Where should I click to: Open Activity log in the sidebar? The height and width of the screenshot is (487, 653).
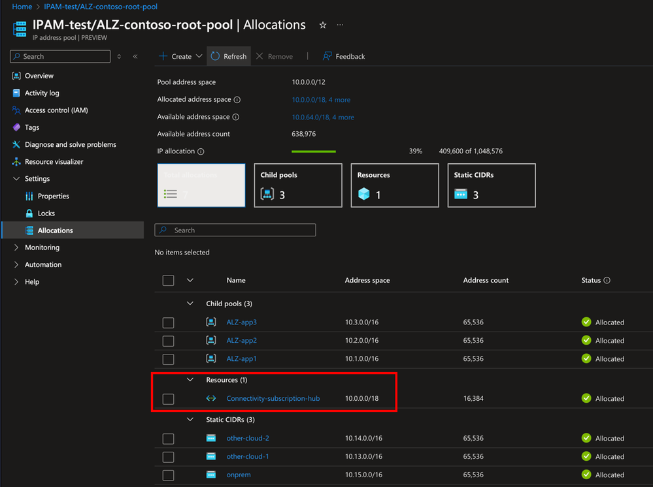42,93
